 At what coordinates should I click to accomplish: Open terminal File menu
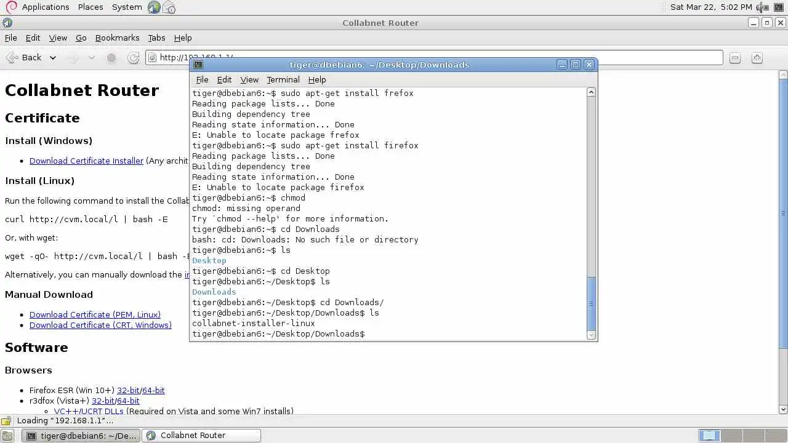point(202,79)
